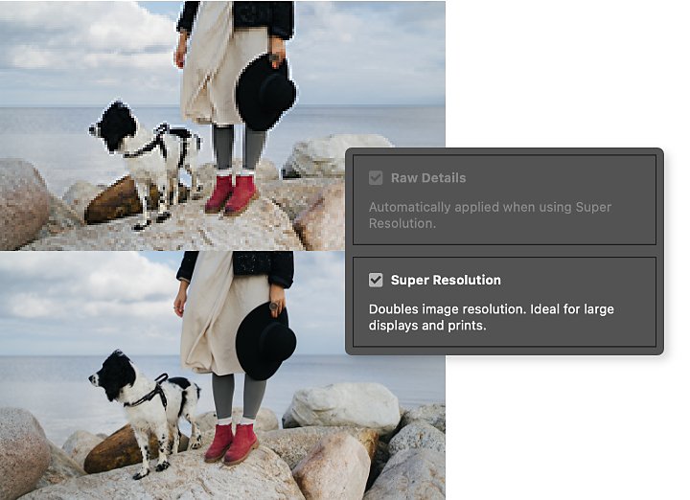690x500 pixels.
Task: Click the Raw Details label text
Action: click(428, 178)
